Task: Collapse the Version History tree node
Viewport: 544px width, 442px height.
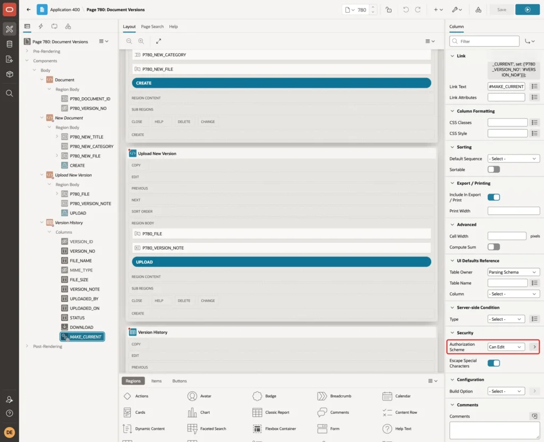Action: point(41,223)
